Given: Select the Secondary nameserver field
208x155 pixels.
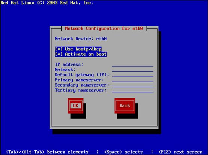Looking at the screenshot, I should tap(133, 85).
